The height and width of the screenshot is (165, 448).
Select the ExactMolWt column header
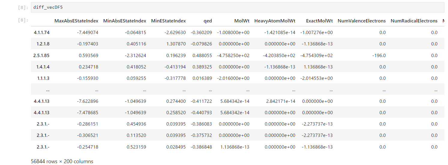click(319, 21)
